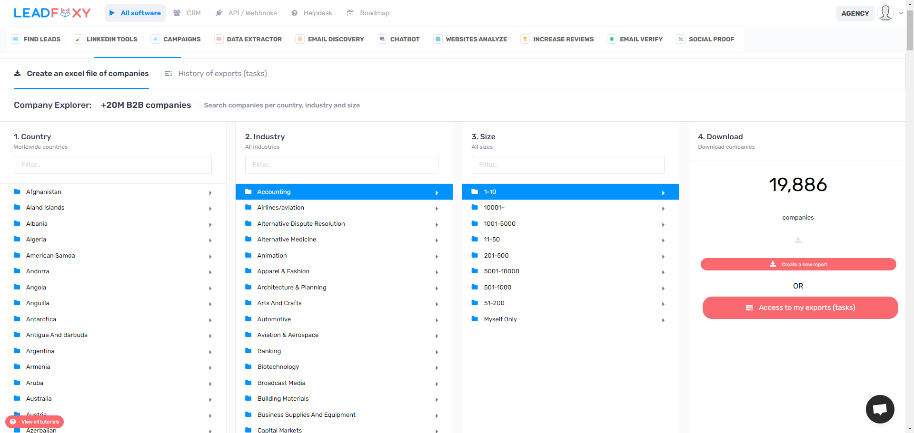
Task: Click the Data Extractor icon
Action: click(219, 39)
